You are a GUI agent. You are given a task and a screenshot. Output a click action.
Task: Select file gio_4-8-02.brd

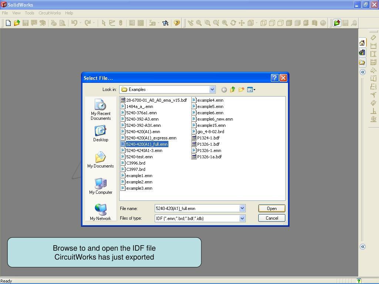tap(208, 132)
